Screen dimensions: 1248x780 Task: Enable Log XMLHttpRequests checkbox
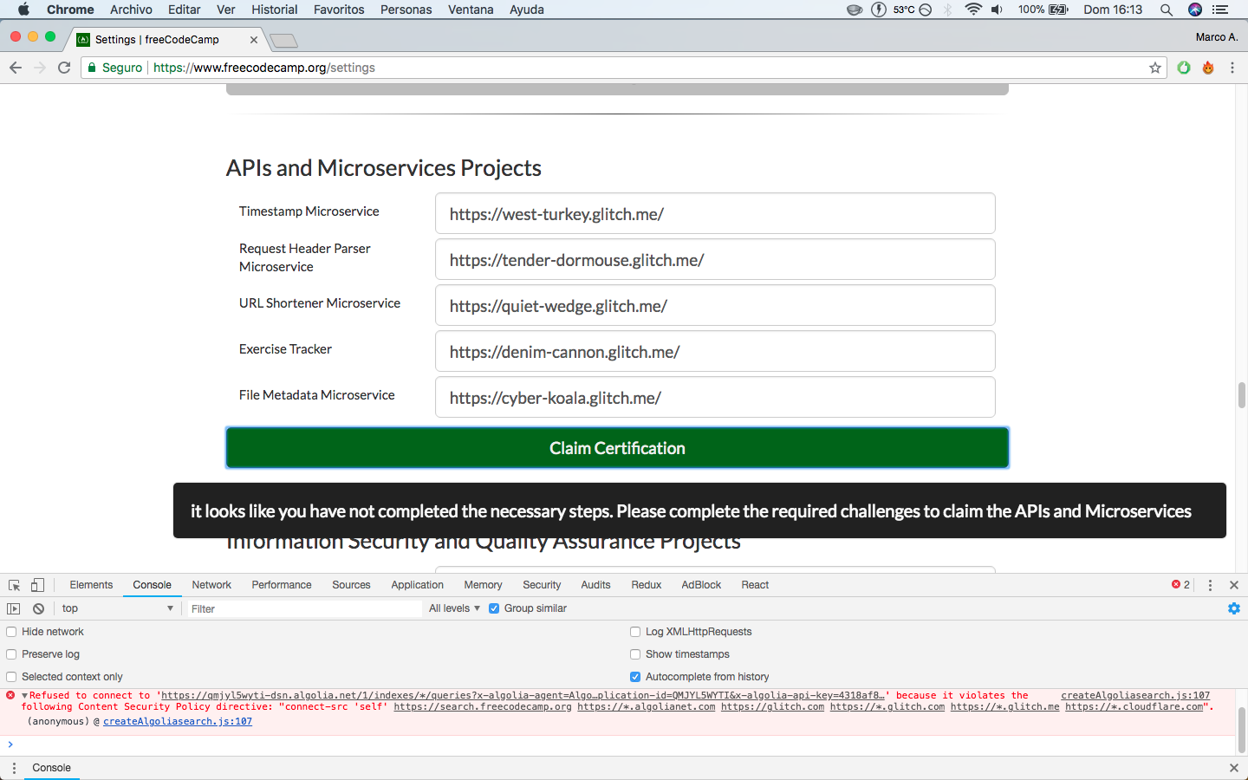point(635,632)
